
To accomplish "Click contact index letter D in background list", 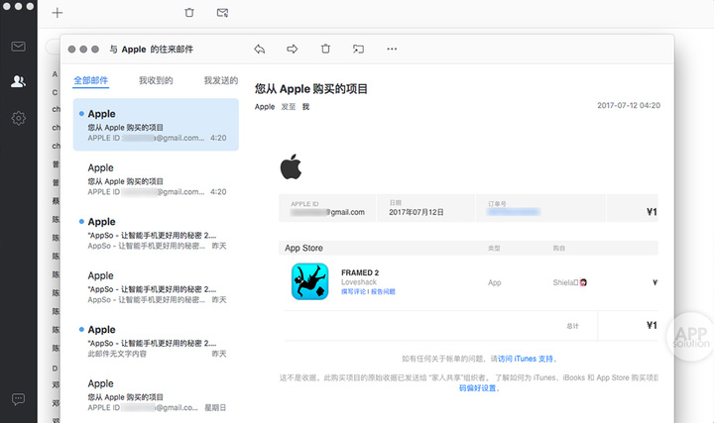I will pos(55,369).
